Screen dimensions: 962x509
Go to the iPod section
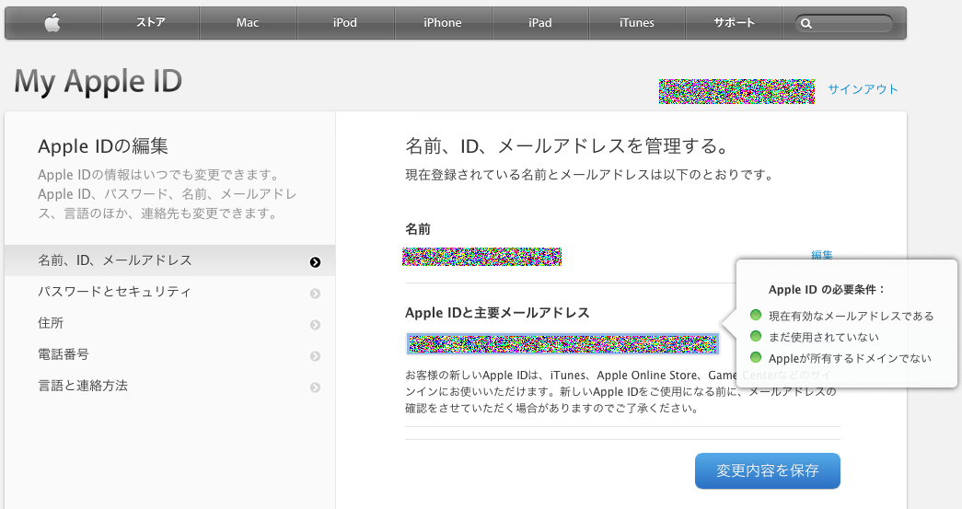point(345,23)
